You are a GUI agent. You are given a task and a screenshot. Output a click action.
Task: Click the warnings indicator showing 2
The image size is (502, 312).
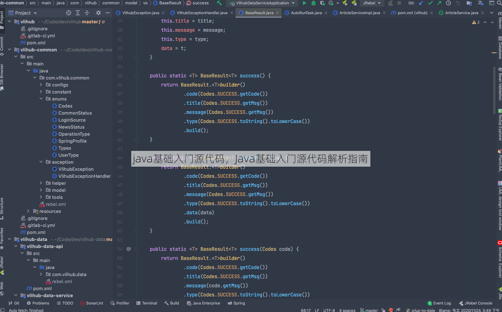click(x=476, y=22)
